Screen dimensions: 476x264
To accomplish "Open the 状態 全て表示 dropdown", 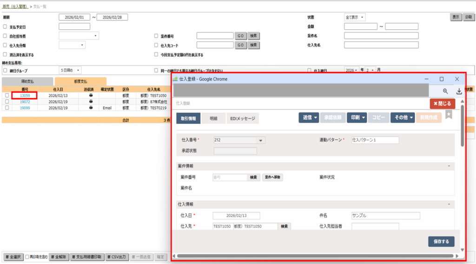I will coord(355,17).
